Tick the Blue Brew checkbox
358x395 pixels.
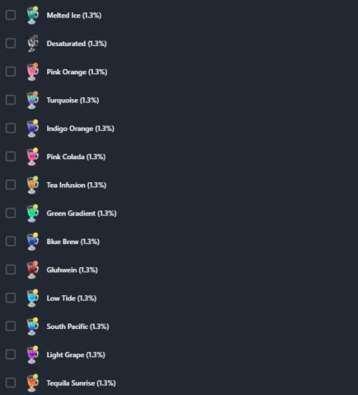click(11, 242)
